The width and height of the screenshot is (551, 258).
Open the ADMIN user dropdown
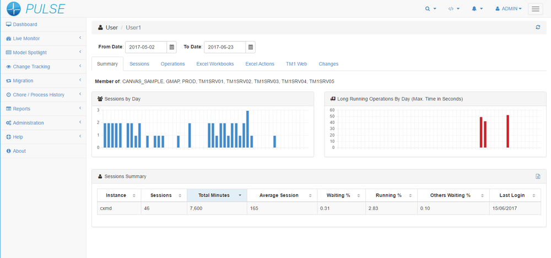[508, 9]
